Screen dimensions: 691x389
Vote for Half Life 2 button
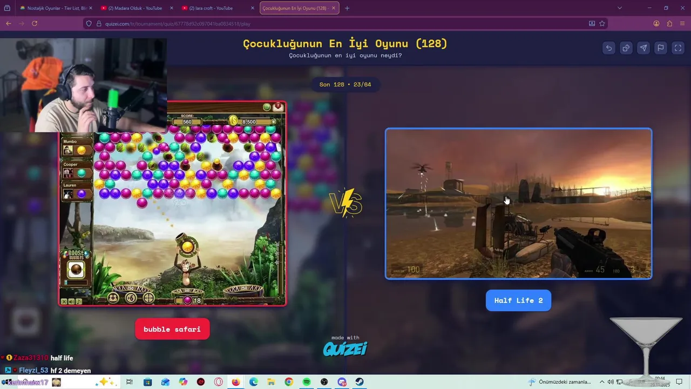pos(518,300)
